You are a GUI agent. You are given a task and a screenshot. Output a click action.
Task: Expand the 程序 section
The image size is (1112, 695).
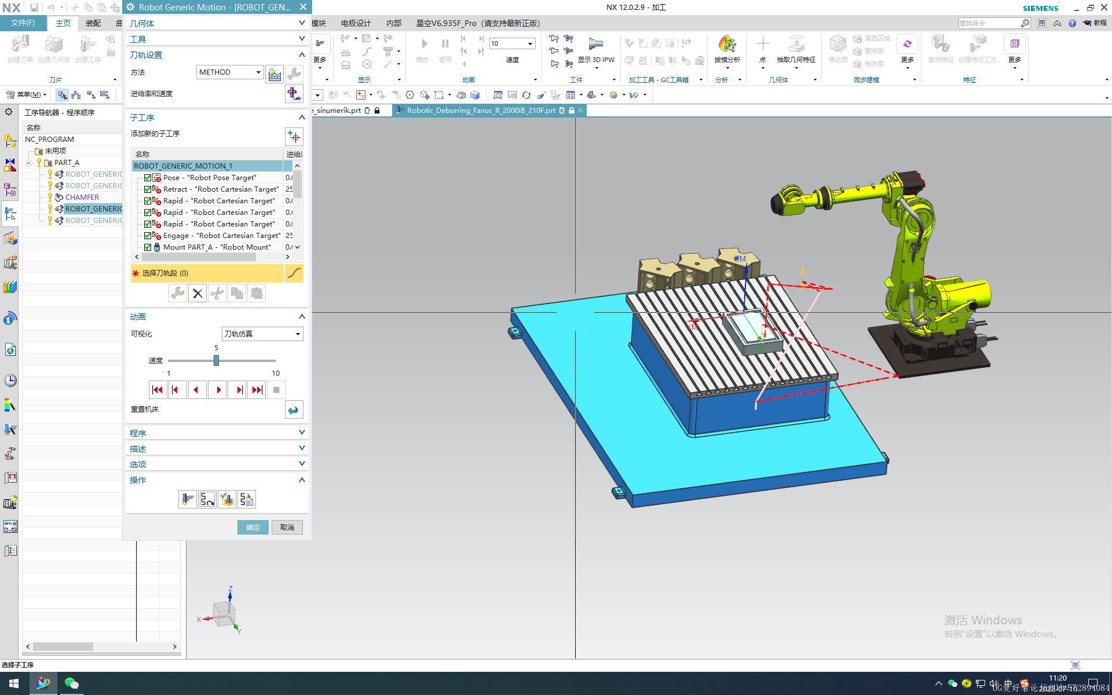[x=217, y=433]
